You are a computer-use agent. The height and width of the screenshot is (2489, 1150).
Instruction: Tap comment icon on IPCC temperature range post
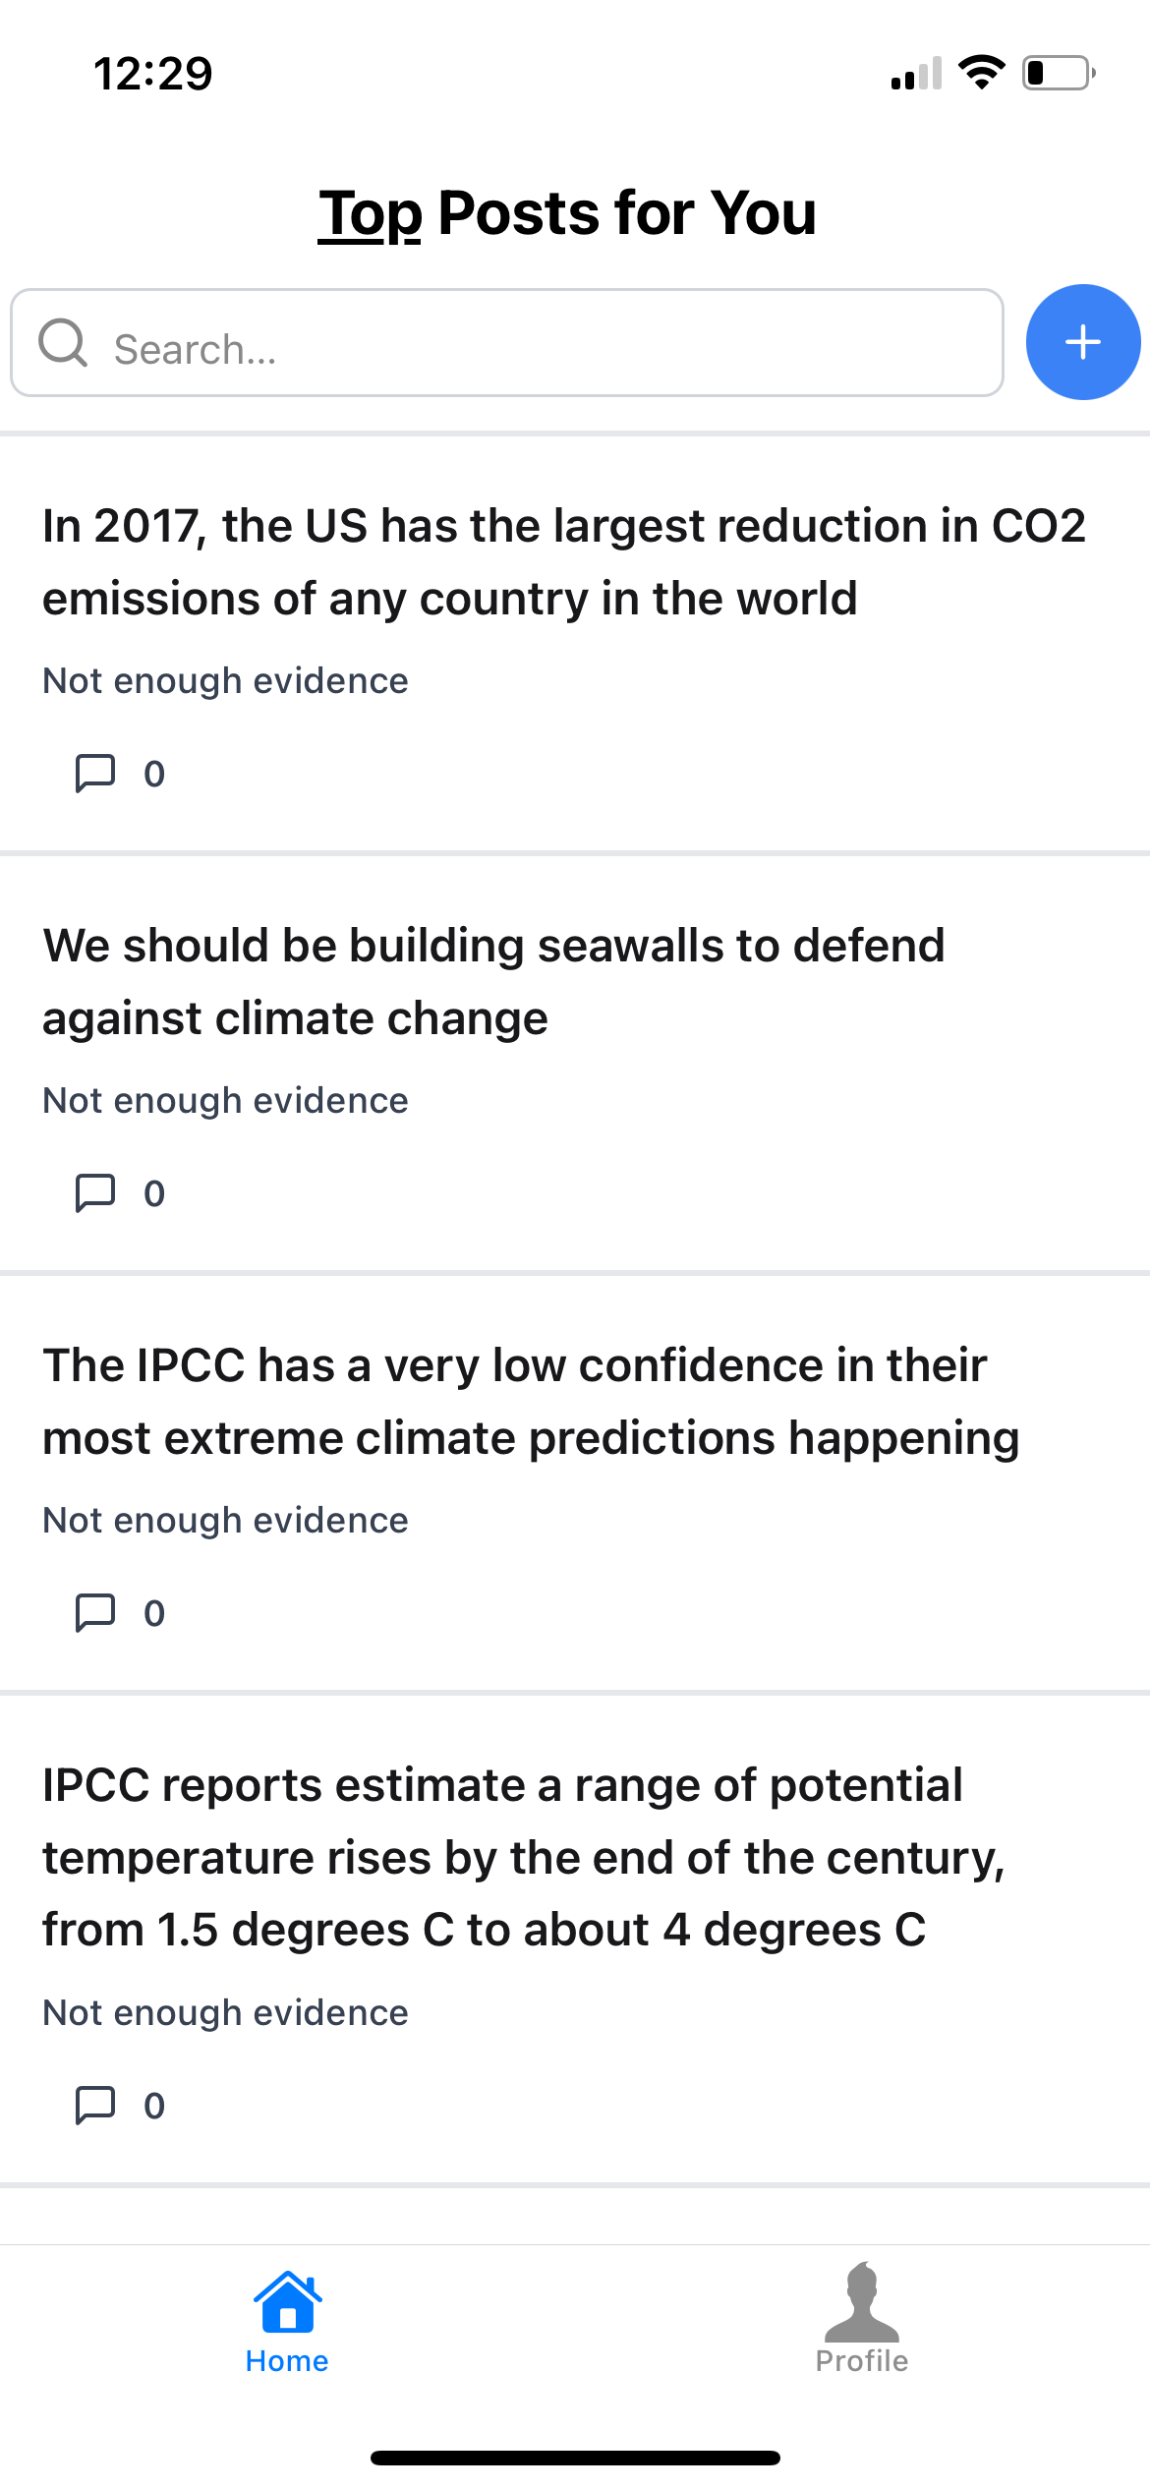95,2106
